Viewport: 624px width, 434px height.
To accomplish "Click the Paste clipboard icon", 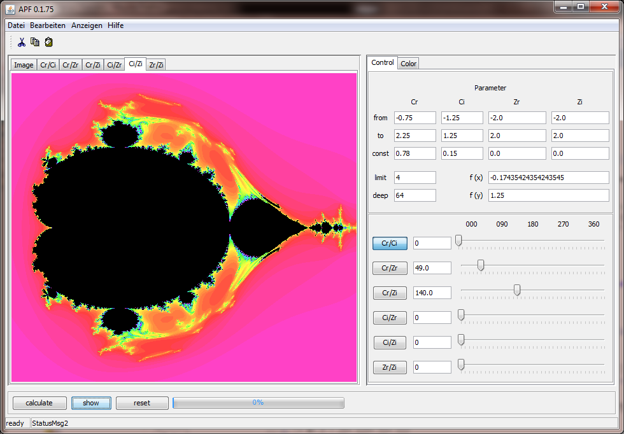I will [48, 43].
